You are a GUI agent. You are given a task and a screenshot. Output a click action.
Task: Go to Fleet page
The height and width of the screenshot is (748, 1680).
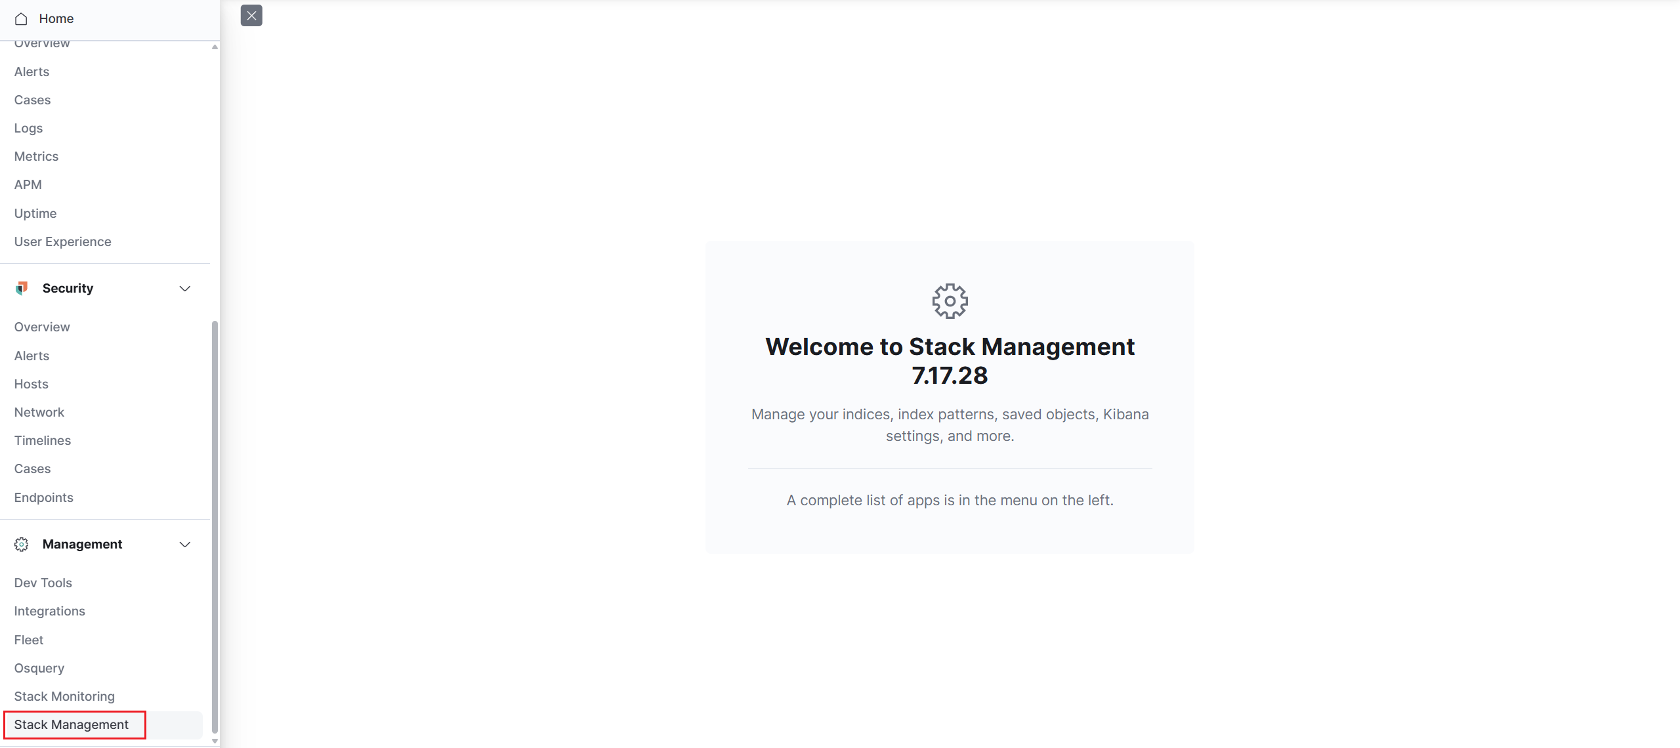pyautogui.click(x=29, y=640)
